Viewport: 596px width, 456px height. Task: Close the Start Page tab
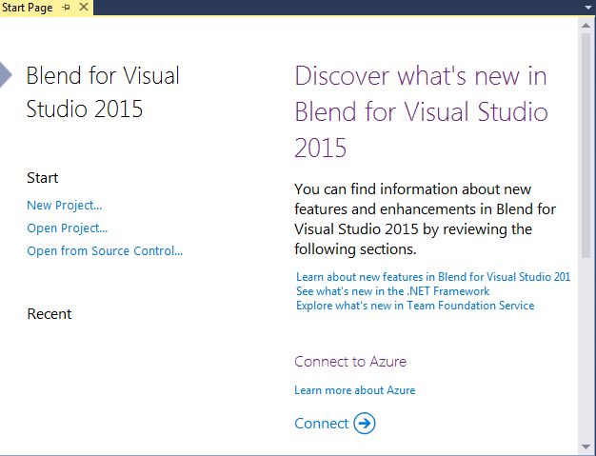(x=83, y=8)
